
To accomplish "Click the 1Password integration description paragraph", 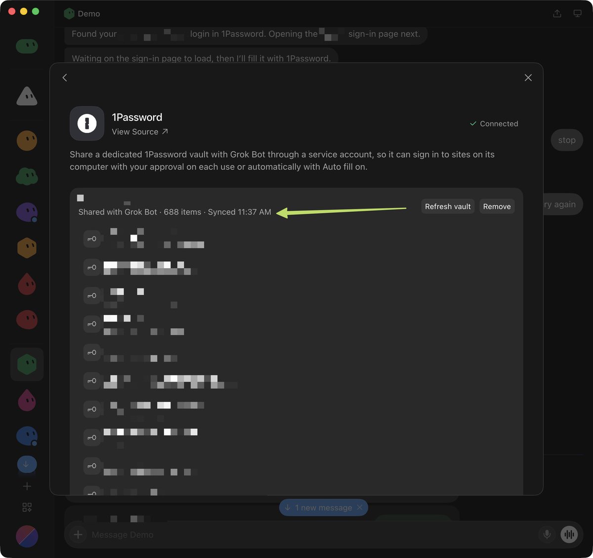I will [x=282, y=160].
